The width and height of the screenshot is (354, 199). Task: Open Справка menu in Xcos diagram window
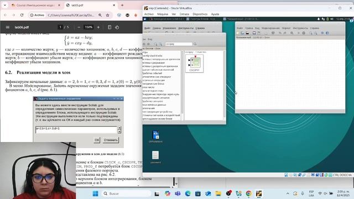[315, 28]
